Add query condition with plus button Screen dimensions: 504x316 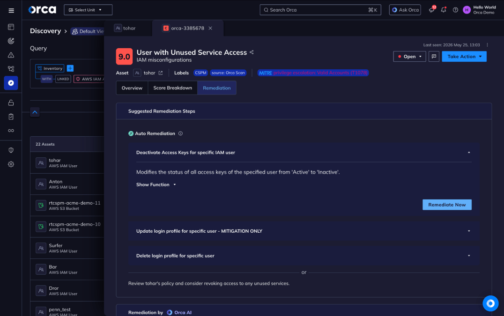point(70,68)
